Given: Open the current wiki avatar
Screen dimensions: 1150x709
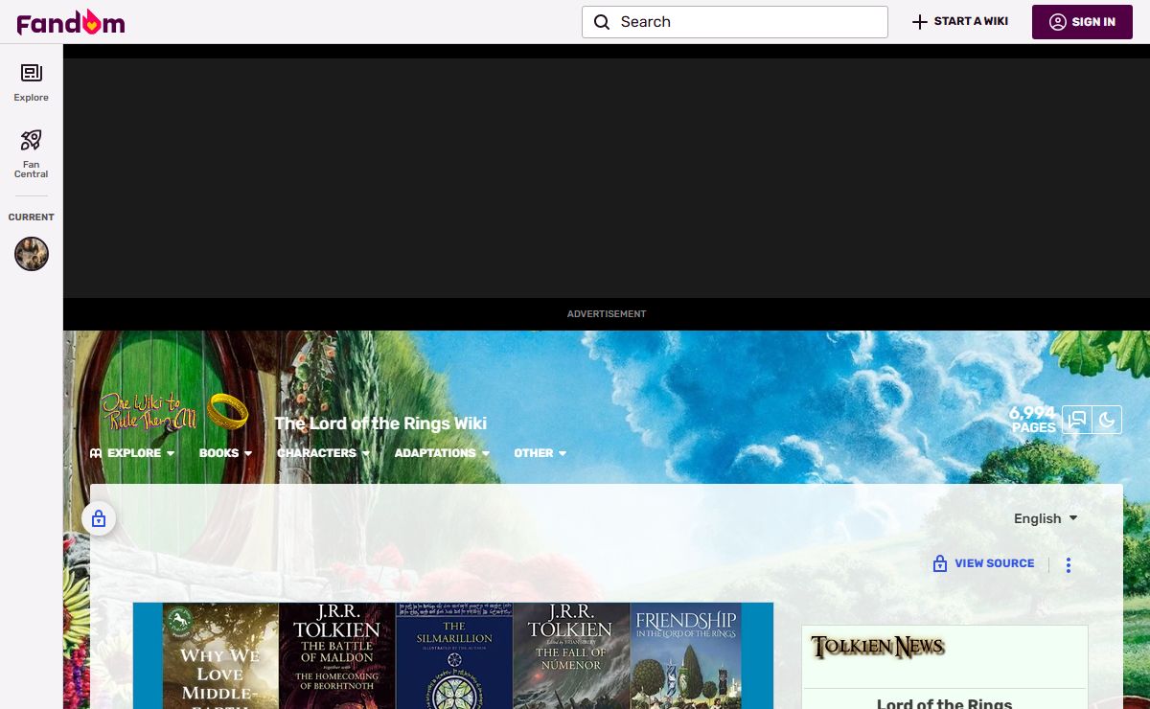Looking at the screenshot, I should pos(32,254).
